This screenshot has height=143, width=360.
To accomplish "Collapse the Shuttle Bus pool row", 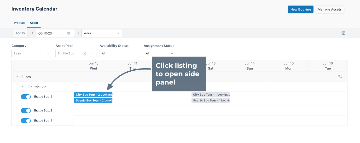I will click(22, 87).
